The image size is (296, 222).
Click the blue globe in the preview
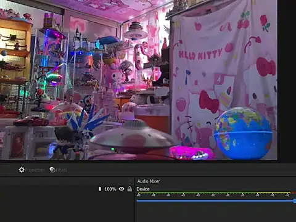[x=244, y=133]
